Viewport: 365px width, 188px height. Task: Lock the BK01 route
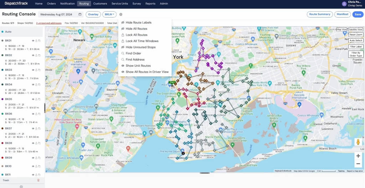pyautogui.click(x=36, y=41)
